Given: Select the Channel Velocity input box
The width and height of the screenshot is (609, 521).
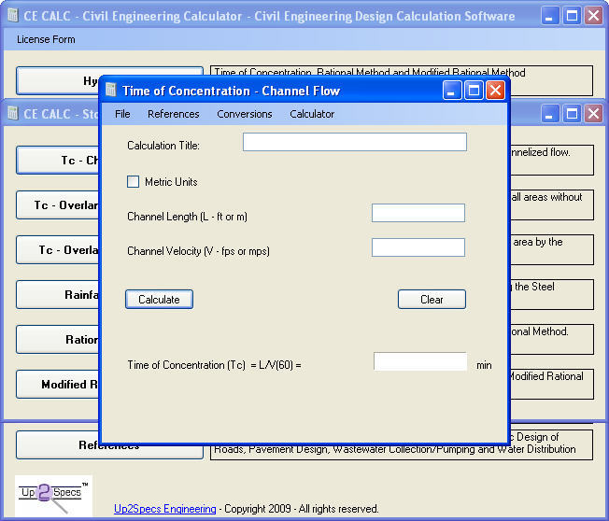Looking at the screenshot, I should (x=418, y=247).
